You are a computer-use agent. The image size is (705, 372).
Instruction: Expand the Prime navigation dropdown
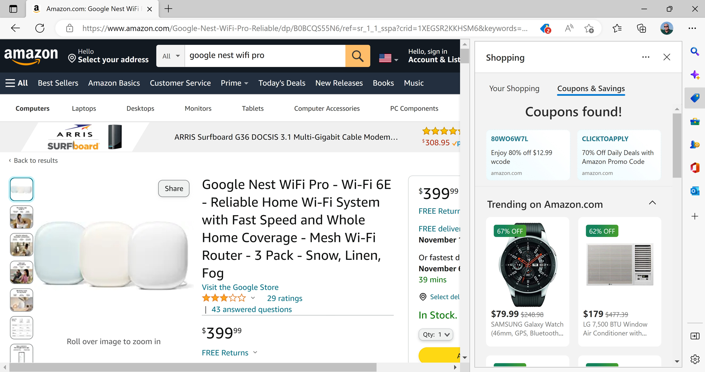click(x=234, y=83)
